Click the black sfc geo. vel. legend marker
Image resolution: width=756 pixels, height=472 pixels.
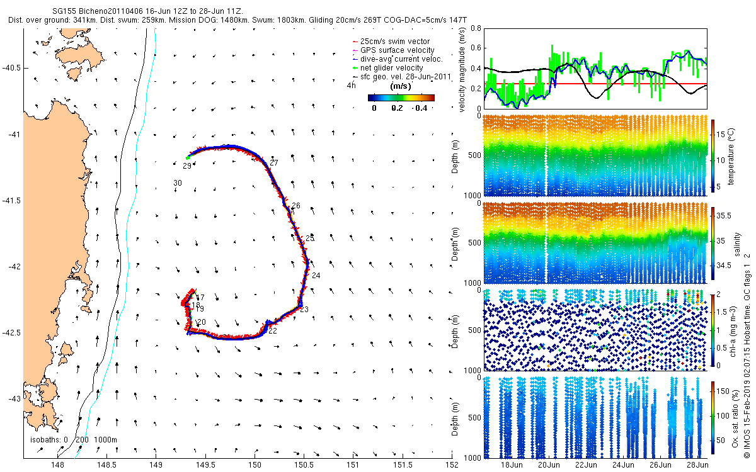point(355,77)
